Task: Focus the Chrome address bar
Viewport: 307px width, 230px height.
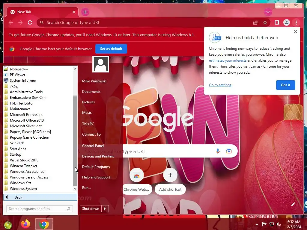Action: point(145,22)
